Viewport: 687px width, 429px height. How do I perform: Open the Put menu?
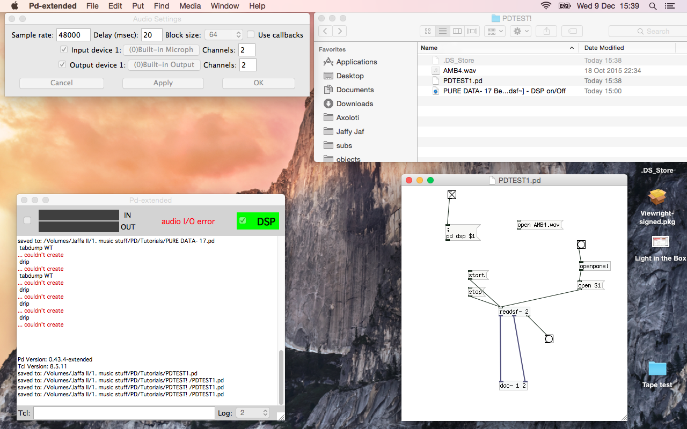coord(137,6)
